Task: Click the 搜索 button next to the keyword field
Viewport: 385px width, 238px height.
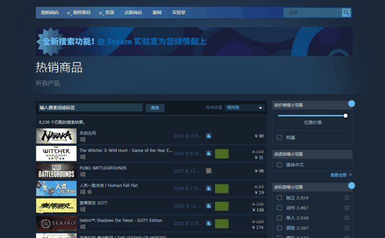Action: click(155, 108)
